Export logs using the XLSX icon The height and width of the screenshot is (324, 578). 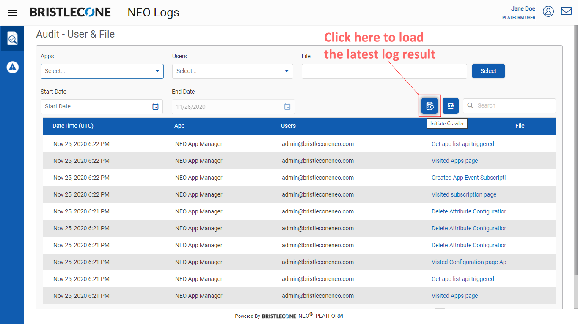(451, 106)
